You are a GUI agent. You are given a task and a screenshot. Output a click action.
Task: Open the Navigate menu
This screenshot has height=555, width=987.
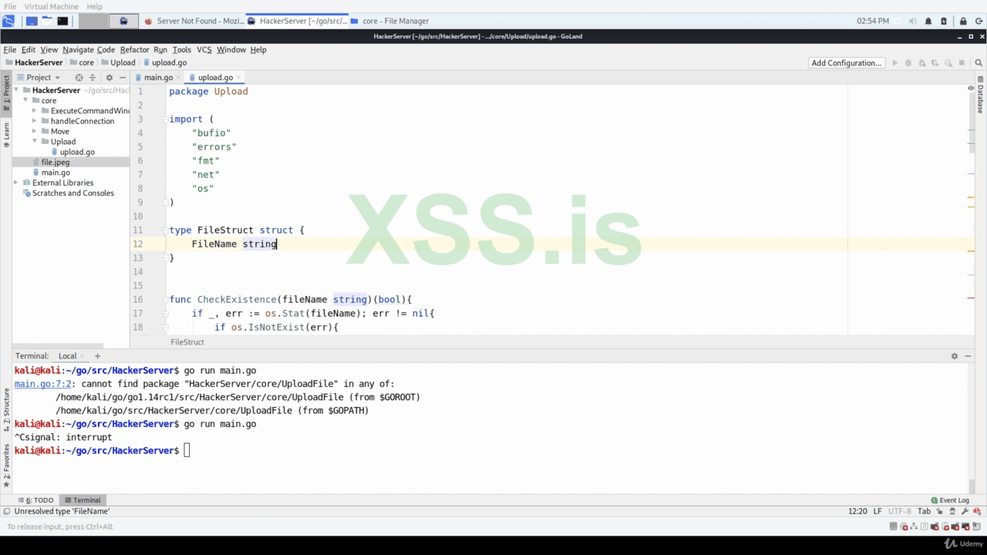point(78,49)
